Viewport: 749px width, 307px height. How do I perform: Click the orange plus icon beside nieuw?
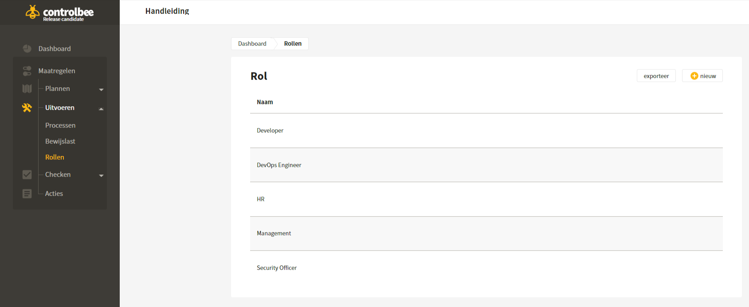694,76
